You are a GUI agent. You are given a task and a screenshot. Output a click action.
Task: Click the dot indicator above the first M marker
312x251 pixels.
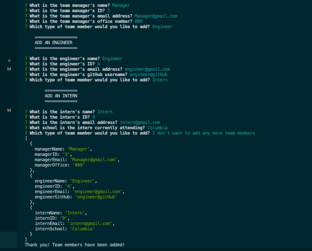click(x=9, y=60)
